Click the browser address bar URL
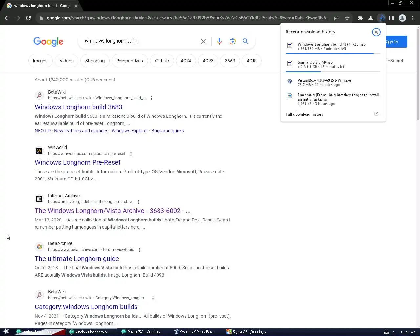This screenshot has height=336, width=420. point(187,18)
